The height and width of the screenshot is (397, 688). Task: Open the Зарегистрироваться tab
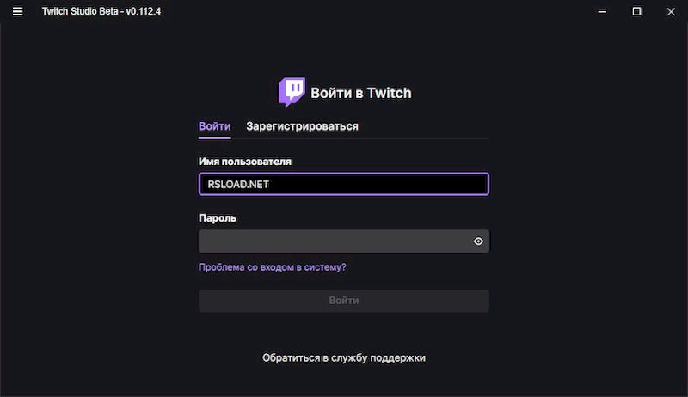(302, 126)
